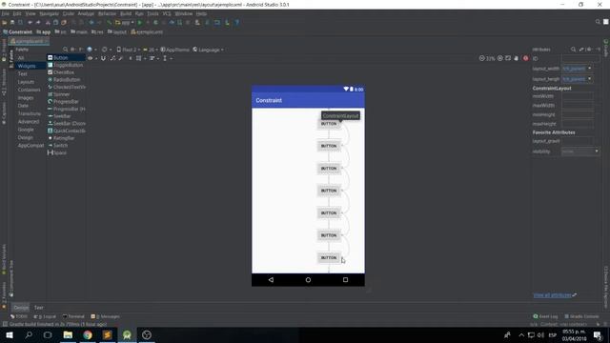Click the Redo arrow in main toolbar

click(x=38, y=23)
